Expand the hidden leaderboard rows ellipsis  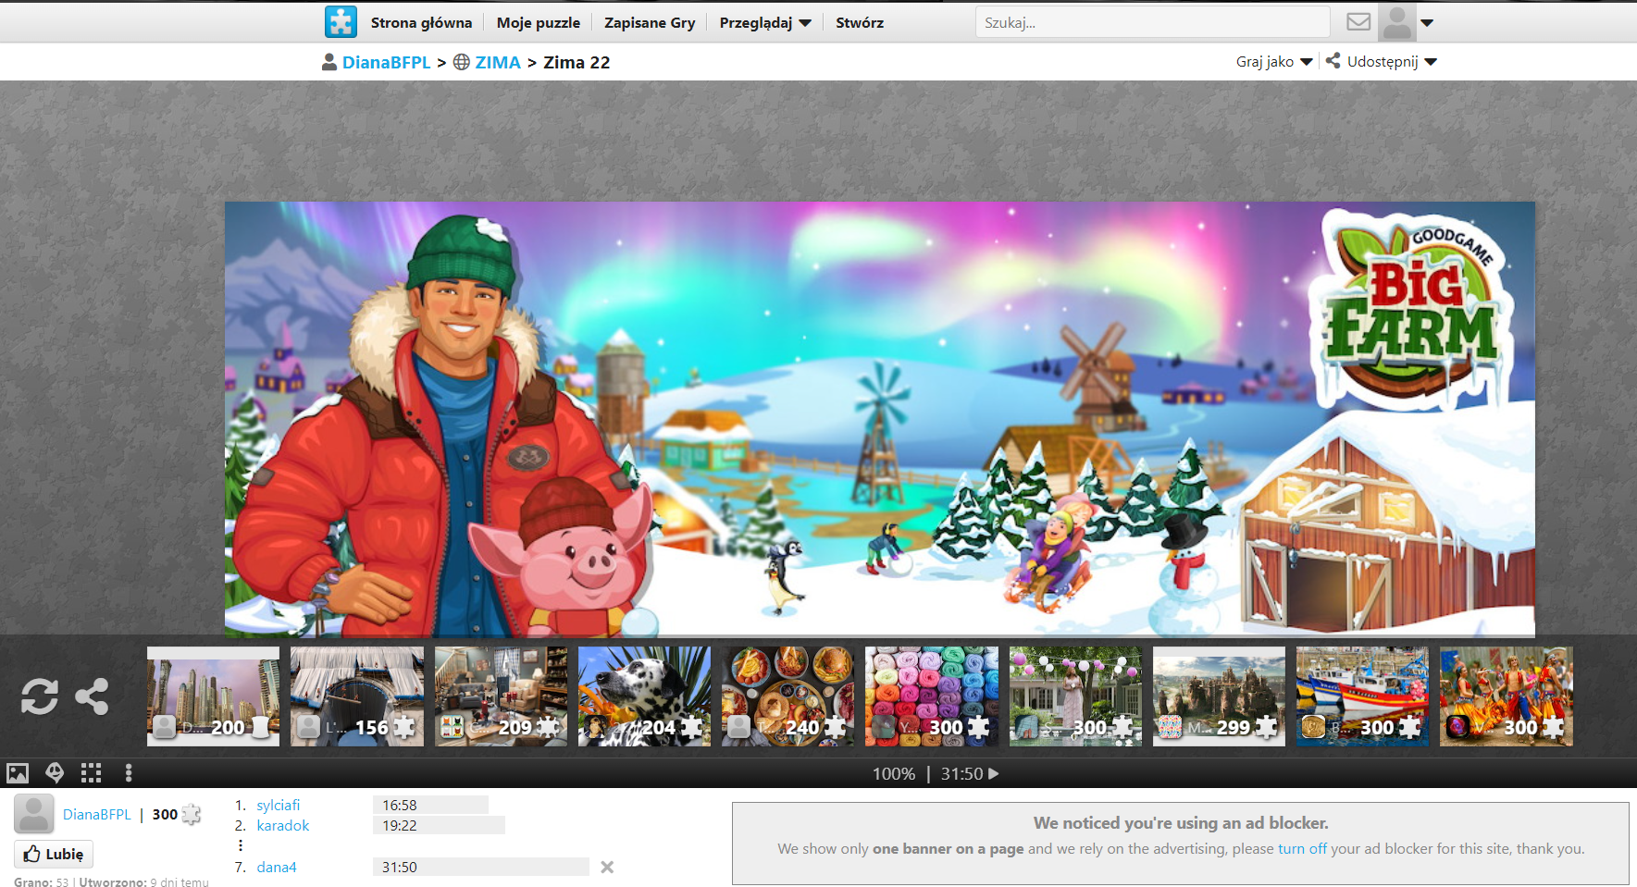241,845
